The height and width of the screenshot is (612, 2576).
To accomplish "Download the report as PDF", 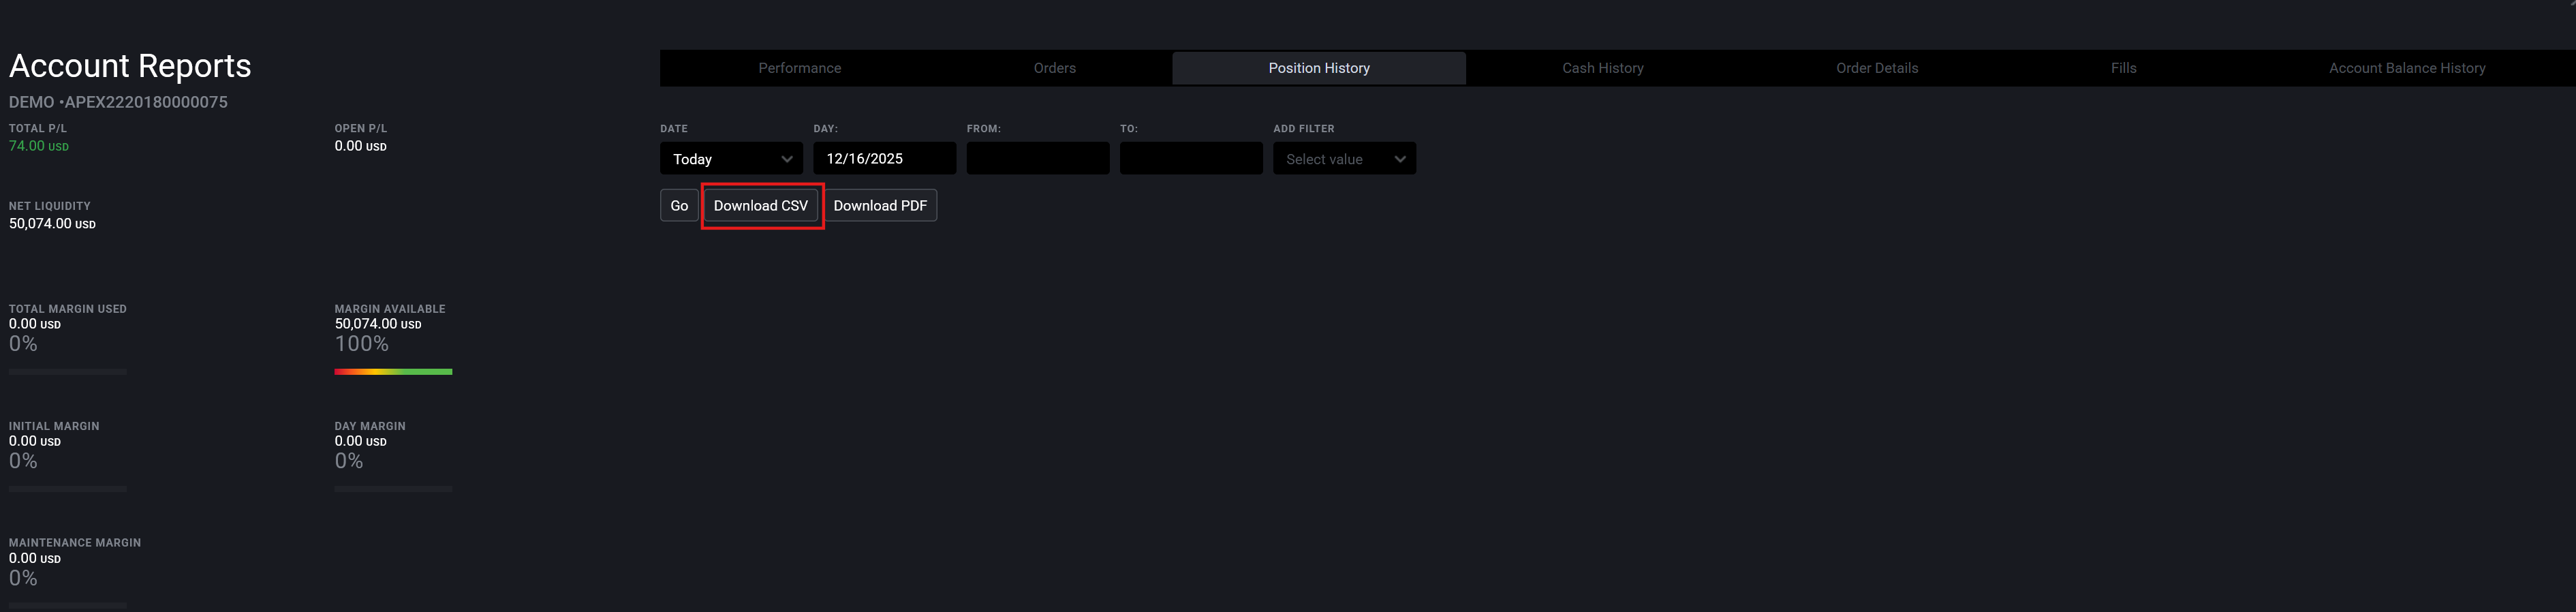I will (x=880, y=205).
